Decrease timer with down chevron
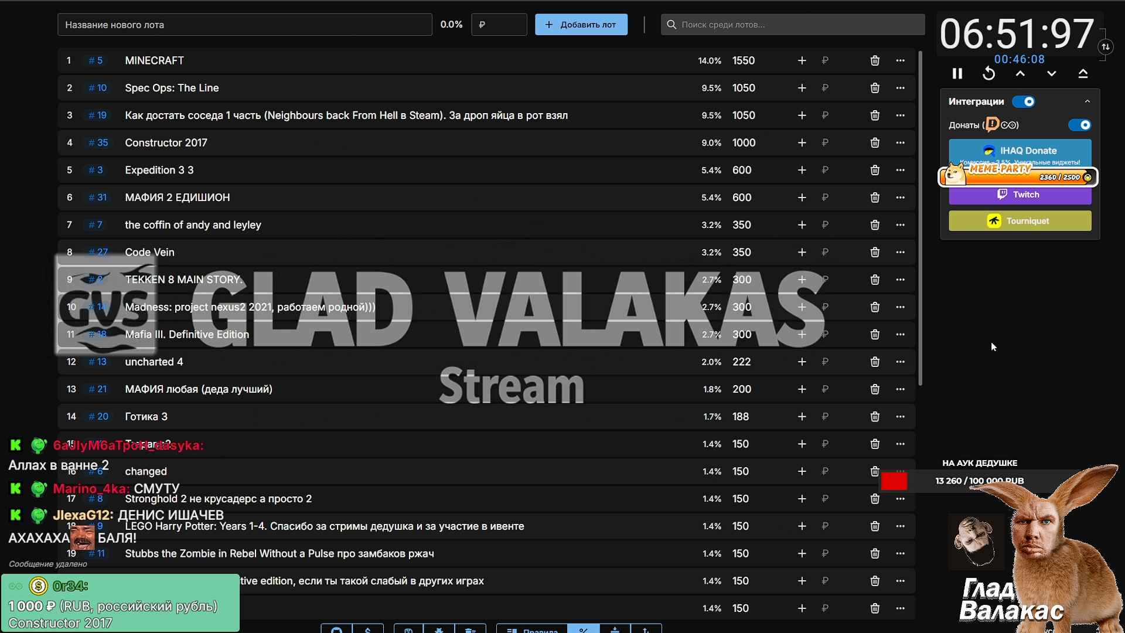1125x633 pixels. tap(1051, 74)
